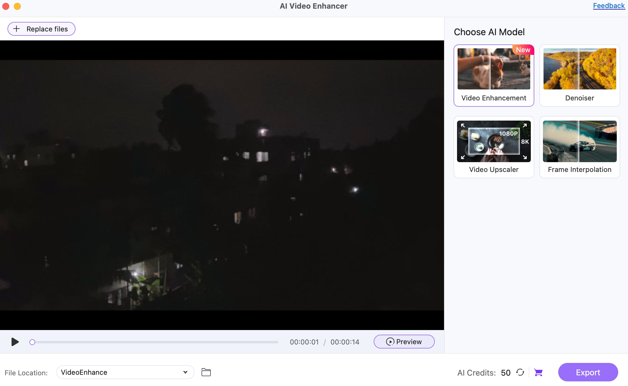This screenshot has width=628, height=386.
Task: Choose the Denoiser AI model
Action: click(580, 76)
